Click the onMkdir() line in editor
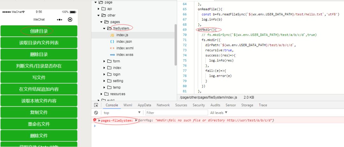 coord(207,30)
